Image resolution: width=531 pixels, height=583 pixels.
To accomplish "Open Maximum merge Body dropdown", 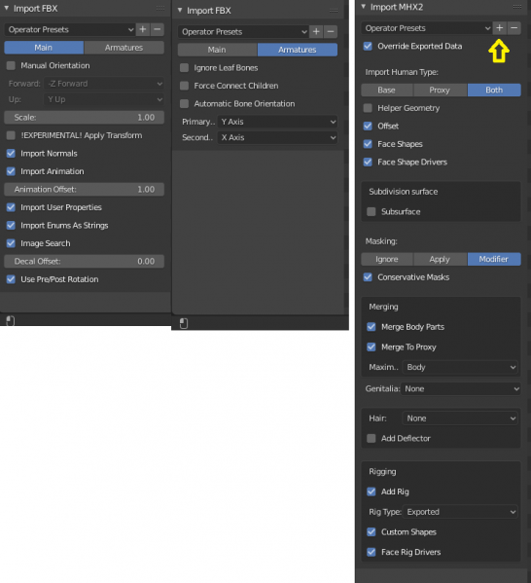I will pos(460,367).
